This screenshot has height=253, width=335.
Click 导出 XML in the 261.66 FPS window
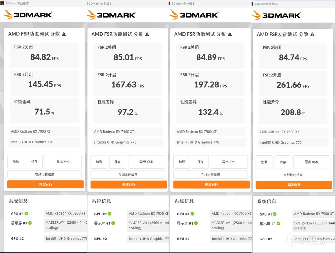point(311,162)
